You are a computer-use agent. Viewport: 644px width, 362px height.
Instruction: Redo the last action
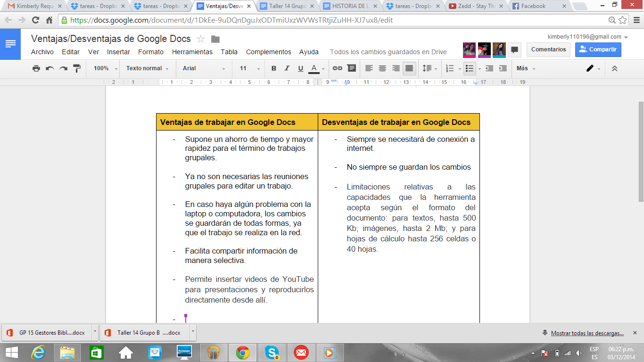[x=63, y=68]
